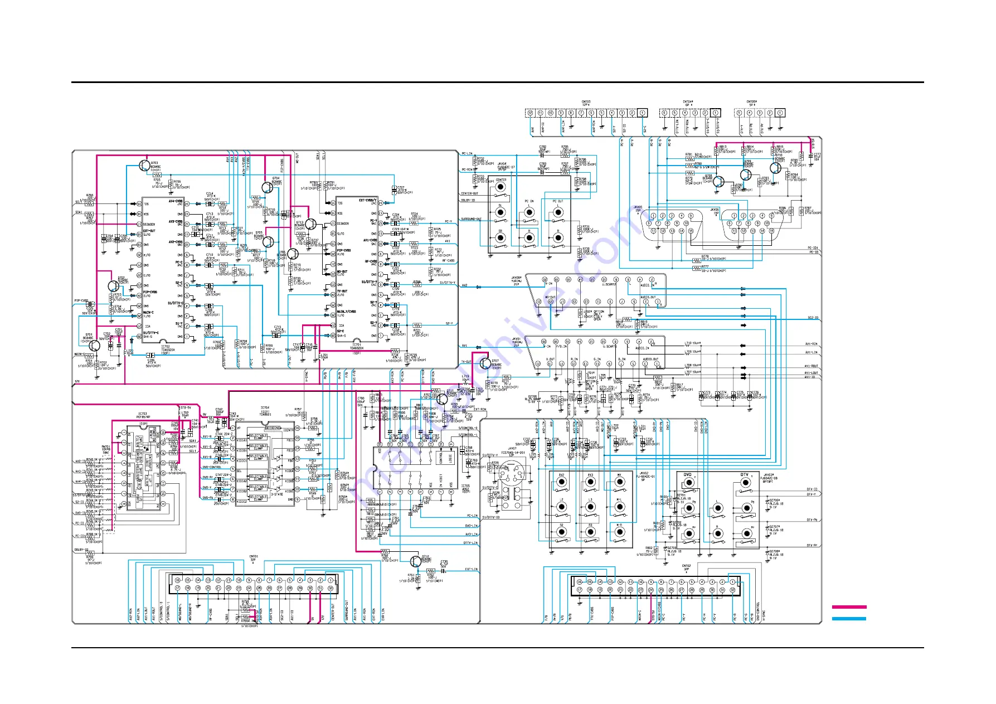Viewport: 996px width, 704px height.
Task: Click the cyan legend line
Action: click(849, 619)
